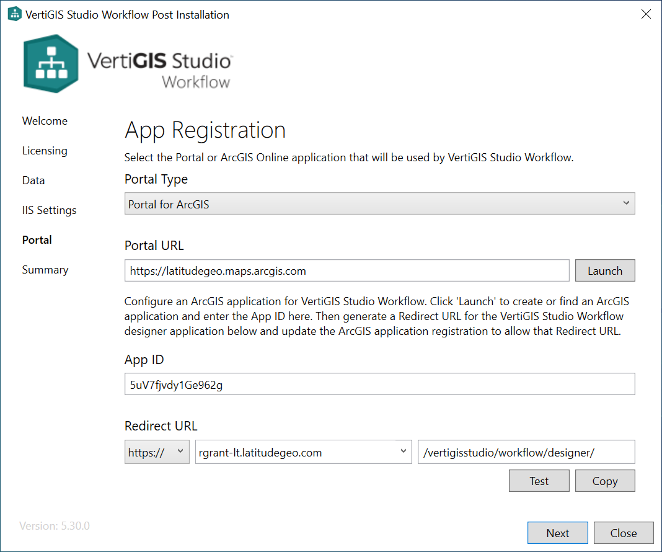Open the Portal Type dropdown

379,203
